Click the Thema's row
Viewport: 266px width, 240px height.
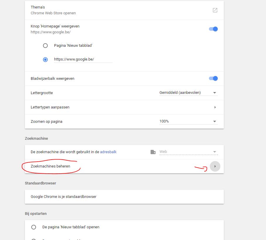click(x=124, y=10)
